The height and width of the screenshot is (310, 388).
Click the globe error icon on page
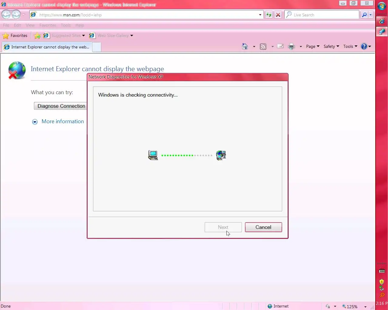(17, 70)
